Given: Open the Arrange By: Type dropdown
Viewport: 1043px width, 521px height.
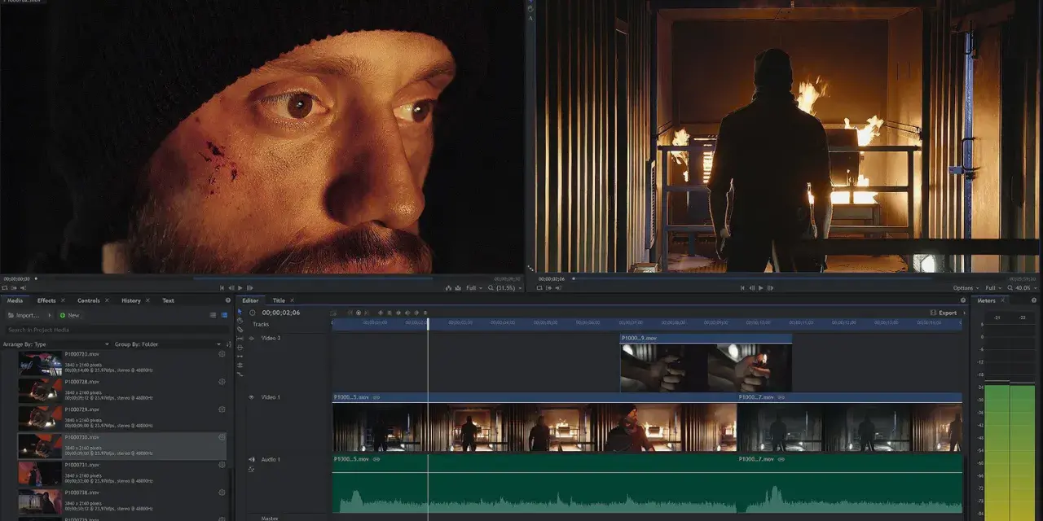Looking at the screenshot, I should tap(55, 344).
